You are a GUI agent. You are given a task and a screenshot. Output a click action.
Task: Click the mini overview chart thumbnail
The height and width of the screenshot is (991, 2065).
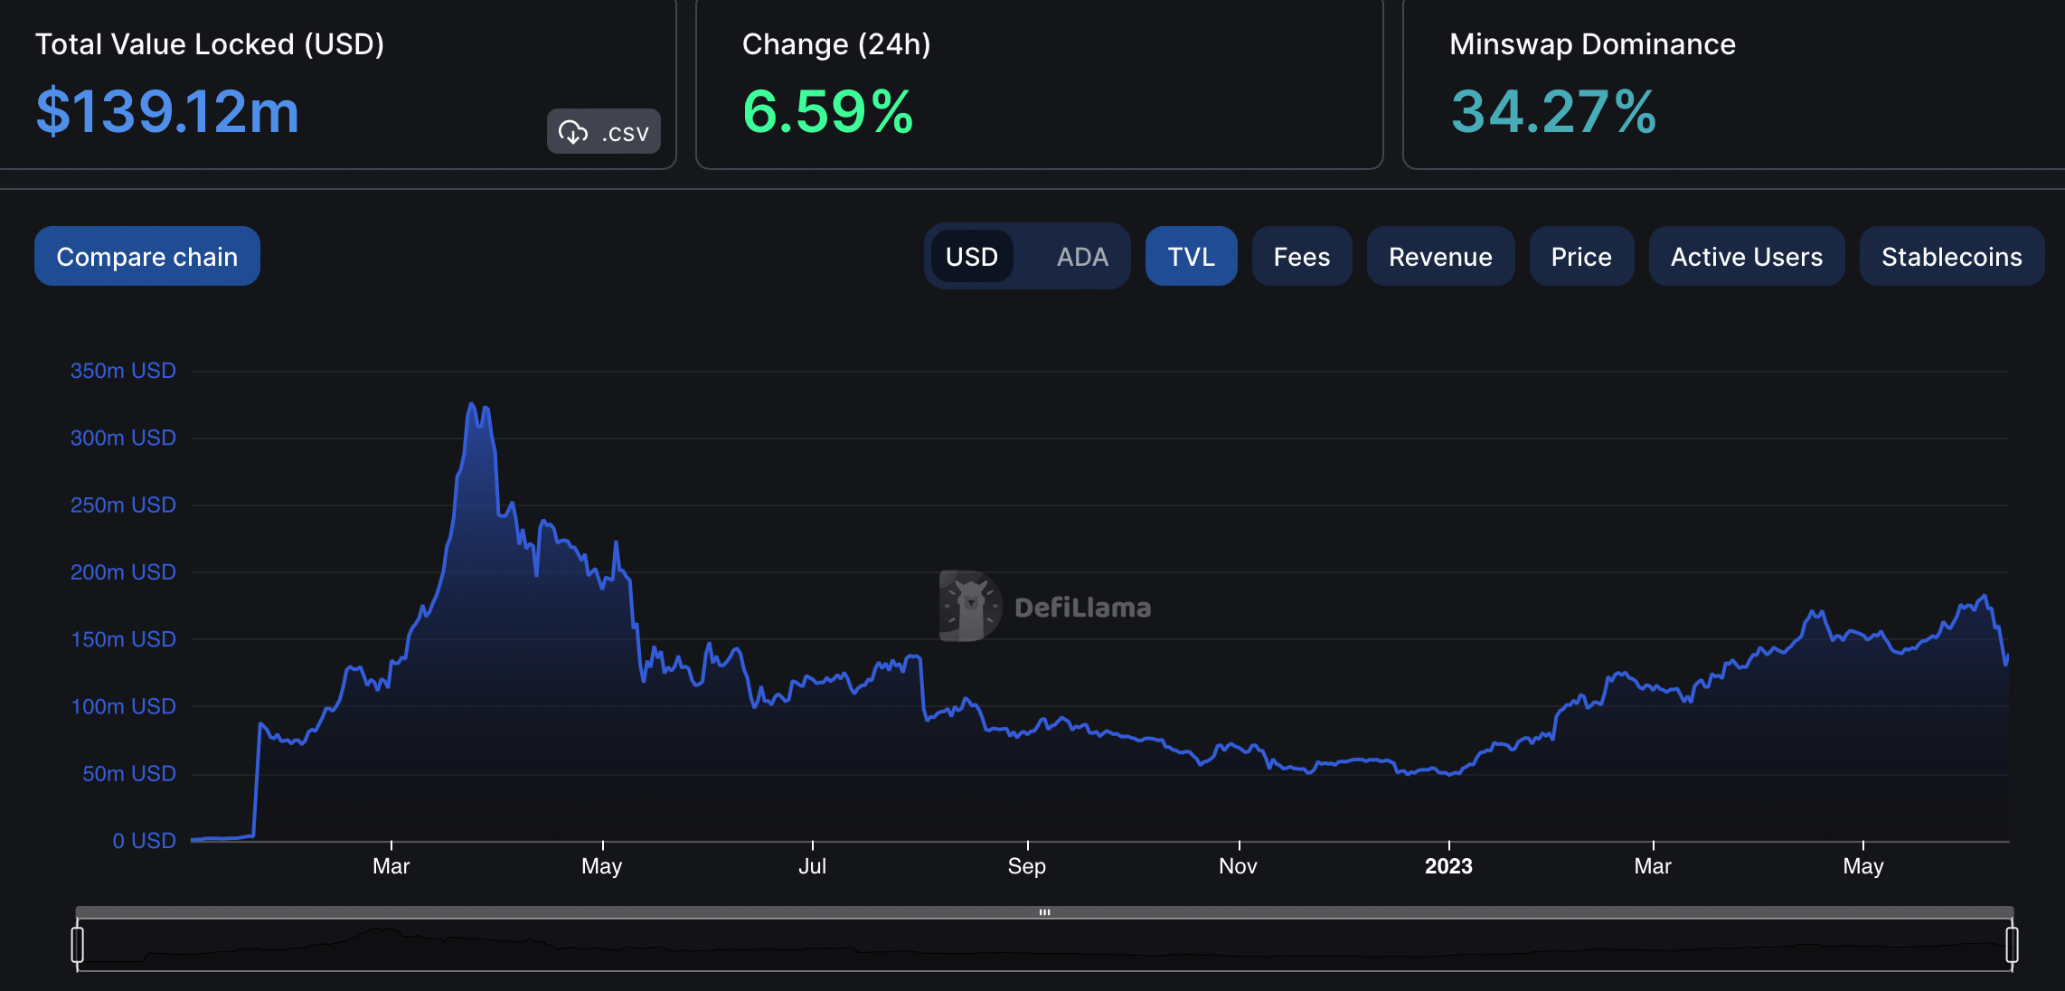[1044, 946]
